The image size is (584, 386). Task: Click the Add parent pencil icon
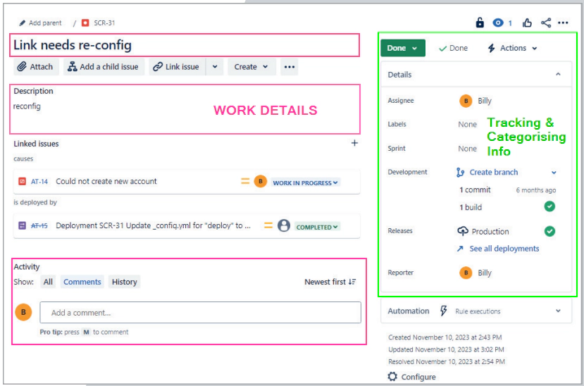(x=23, y=23)
